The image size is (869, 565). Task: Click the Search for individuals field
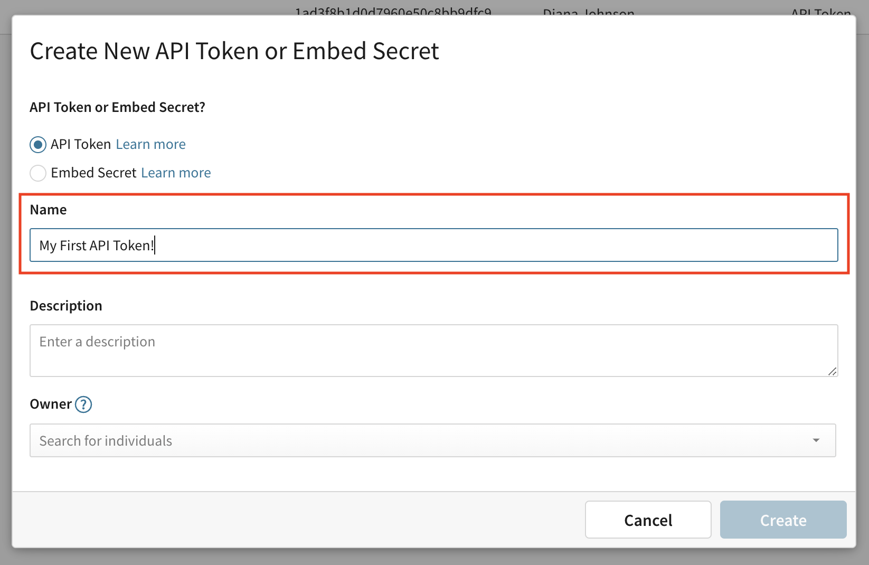[x=412, y=440]
